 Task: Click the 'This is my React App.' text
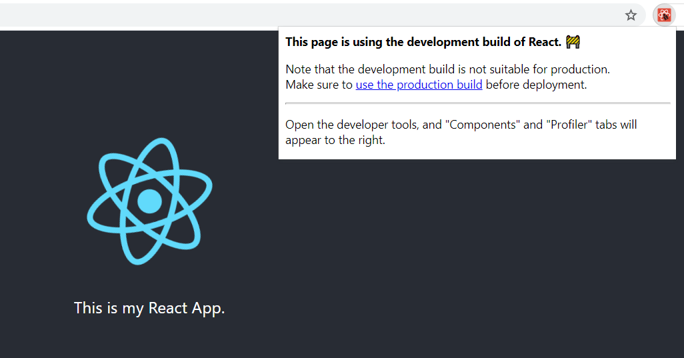pos(149,308)
